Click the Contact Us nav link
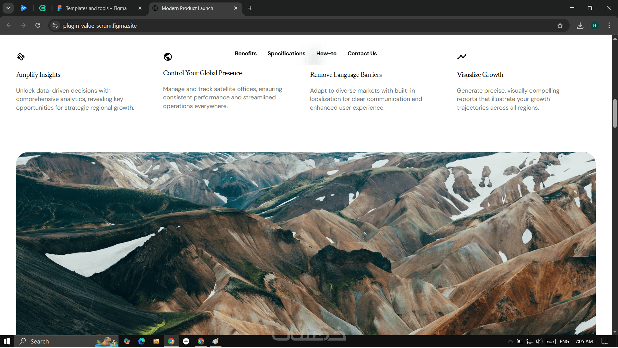The width and height of the screenshot is (618, 348). 362,53
